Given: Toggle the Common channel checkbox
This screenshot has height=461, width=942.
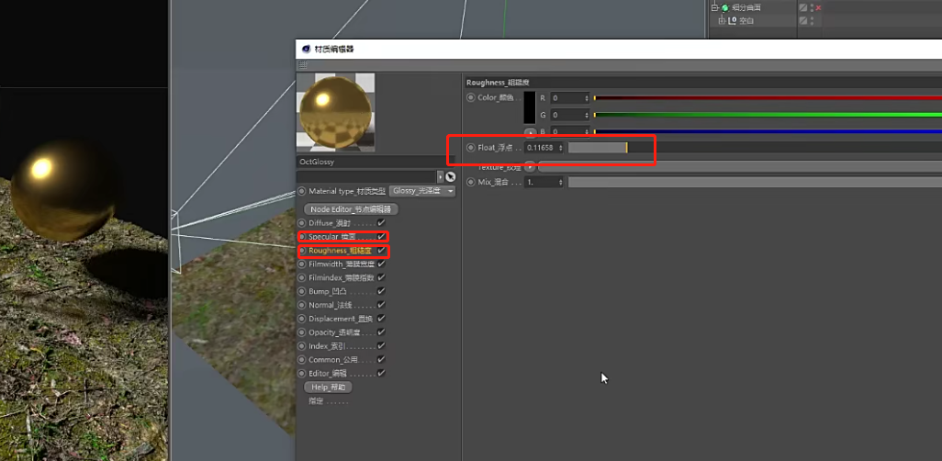Looking at the screenshot, I should (381, 359).
